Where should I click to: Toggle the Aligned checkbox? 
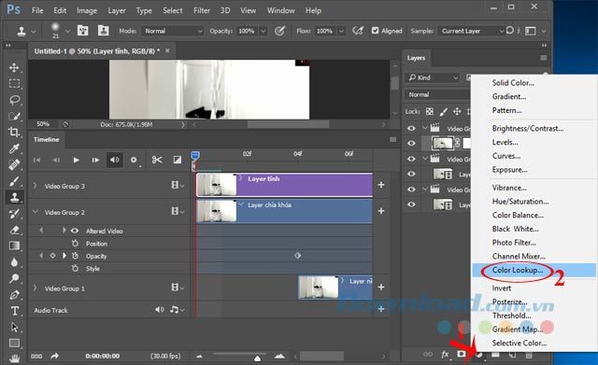click(x=376, y=31)
